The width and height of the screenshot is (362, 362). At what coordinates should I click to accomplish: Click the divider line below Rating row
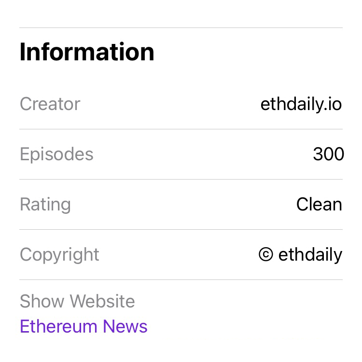click(x=181, y=229)
